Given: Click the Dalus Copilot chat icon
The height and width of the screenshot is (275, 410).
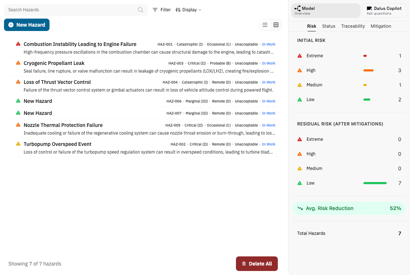Looking at the screenshot, I should (x=369, y=9).
